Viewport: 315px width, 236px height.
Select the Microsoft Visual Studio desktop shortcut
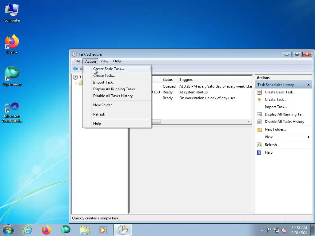coord(12,112)
